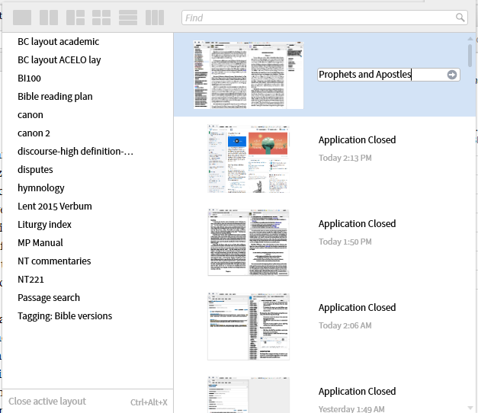Screen dimensions: 478x413
Task: Open the NT221 layout
Action: (30, 280)
